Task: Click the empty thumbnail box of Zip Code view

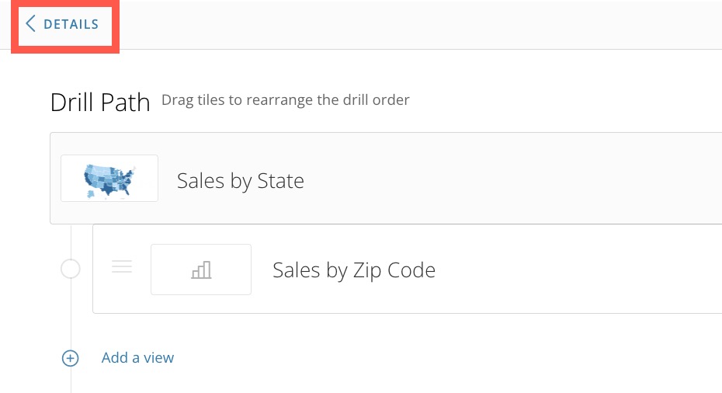Action: point(201,270)
